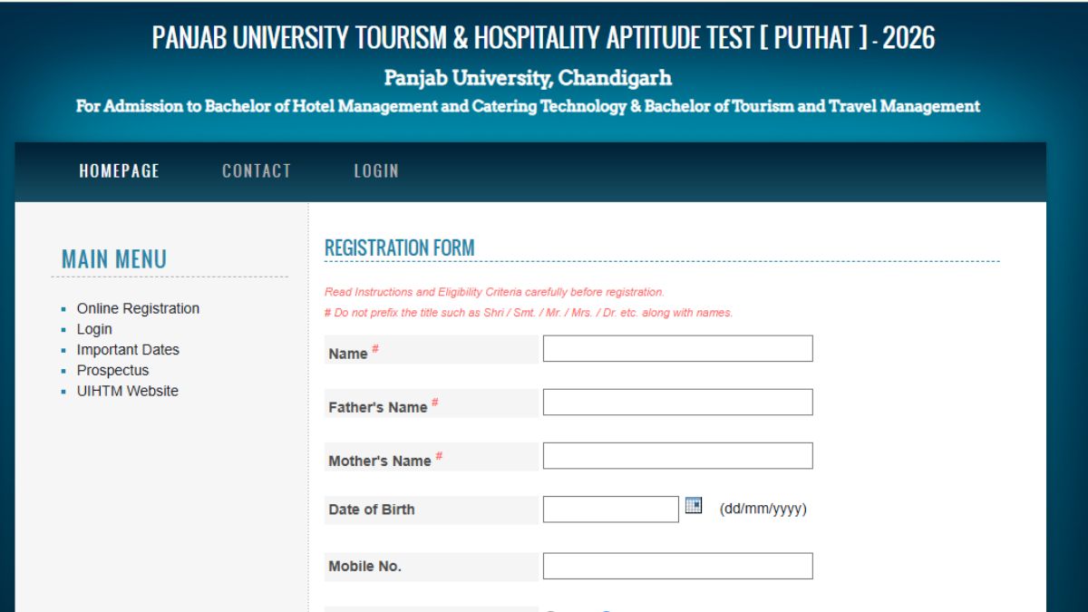Go to the HOMEPAGE nav item
The width and height of the screenshot is (1088, 612).
(x=119, y=170)
